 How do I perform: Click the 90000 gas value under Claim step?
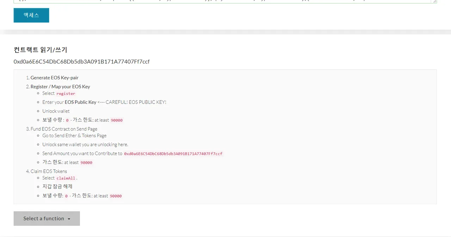[x=116, y=196]
